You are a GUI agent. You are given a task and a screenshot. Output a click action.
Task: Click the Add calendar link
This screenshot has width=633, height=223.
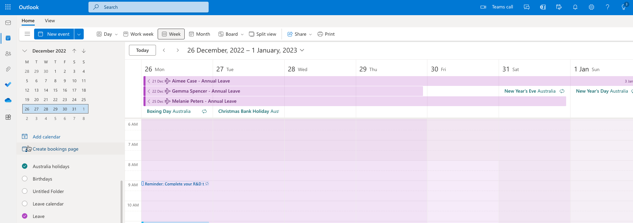point(46,137)
